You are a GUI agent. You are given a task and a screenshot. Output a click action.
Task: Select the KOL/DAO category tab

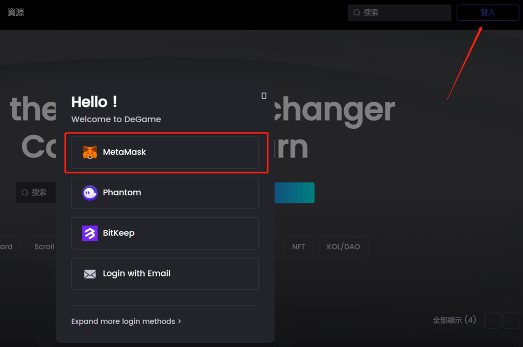pyautogui.click(x=343, y=247)
